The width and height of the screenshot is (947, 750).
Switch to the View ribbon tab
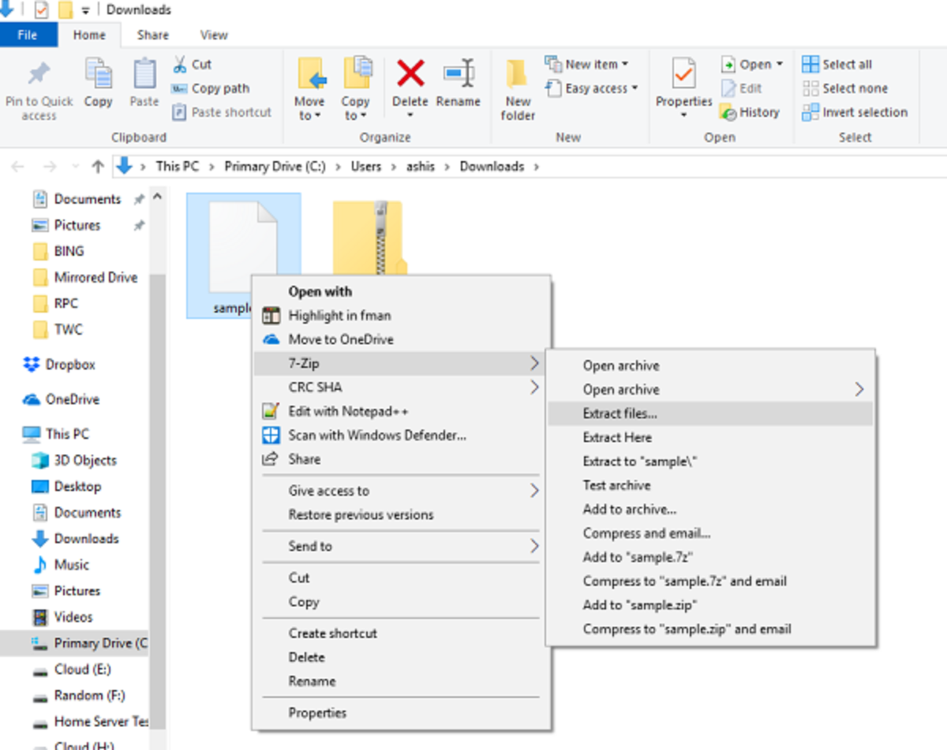pyautogui.click(x=214, y=35)
